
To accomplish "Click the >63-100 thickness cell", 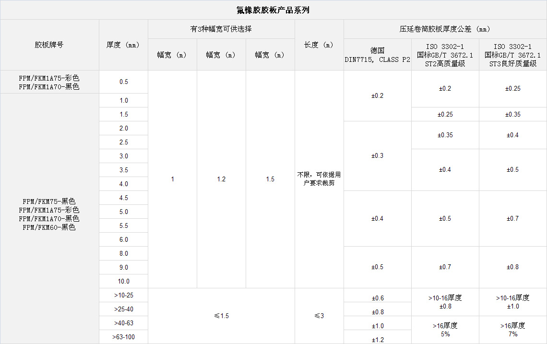I will tap(123, 337).
